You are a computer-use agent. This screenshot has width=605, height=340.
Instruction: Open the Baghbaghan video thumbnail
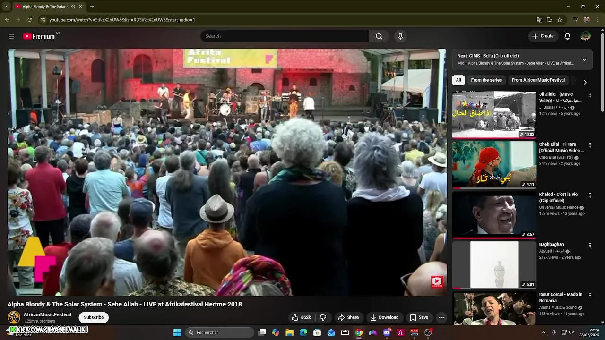[x=494, y=265]
